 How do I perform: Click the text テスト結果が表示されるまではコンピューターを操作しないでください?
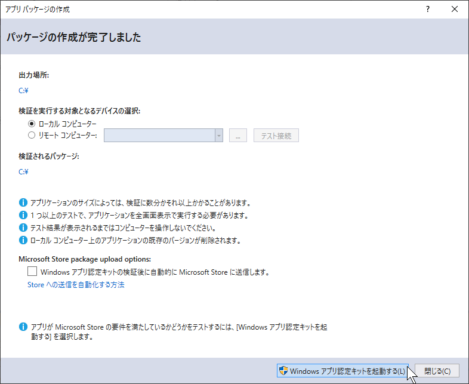pos(123,228)
